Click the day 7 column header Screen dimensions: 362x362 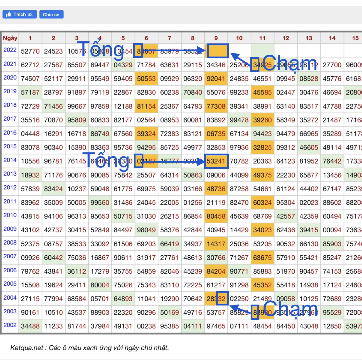coord(170,38)
